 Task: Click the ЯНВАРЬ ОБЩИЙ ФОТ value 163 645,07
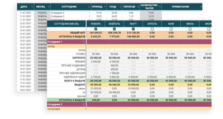(x=96, y=33)
